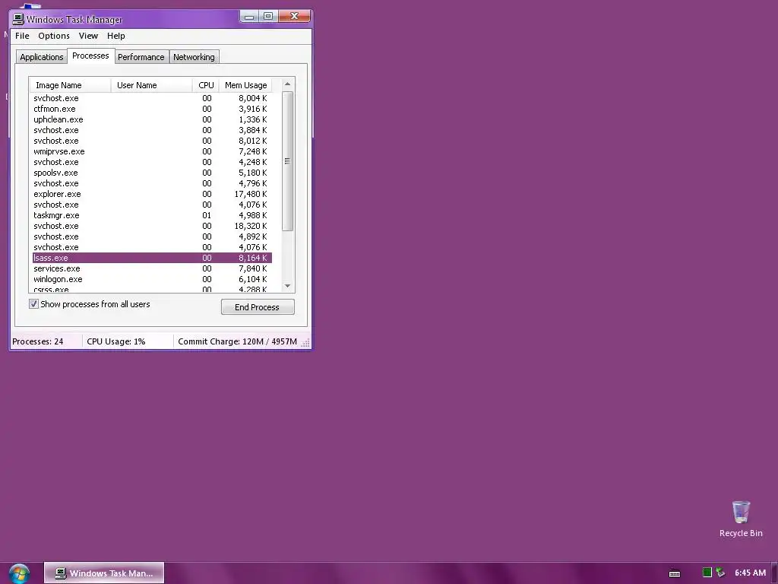The height and width of the screenshot is (584, 778).
Task: Select the services.exe process row
Action: click(x=152, y=268)
